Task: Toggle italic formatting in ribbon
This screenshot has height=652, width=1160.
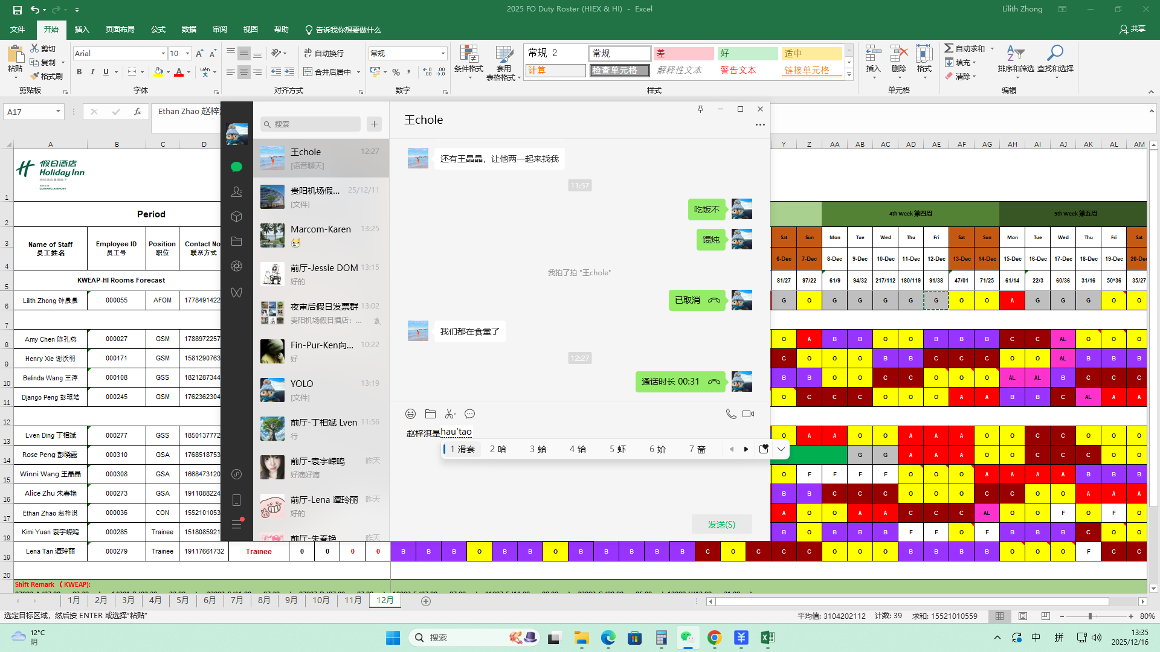Action: coord(92,72)
